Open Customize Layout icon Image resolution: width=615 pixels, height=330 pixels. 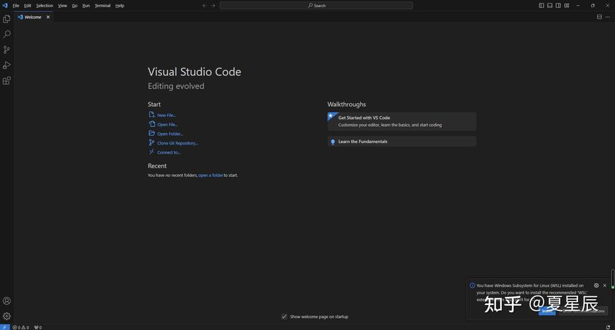coord(567,5)
